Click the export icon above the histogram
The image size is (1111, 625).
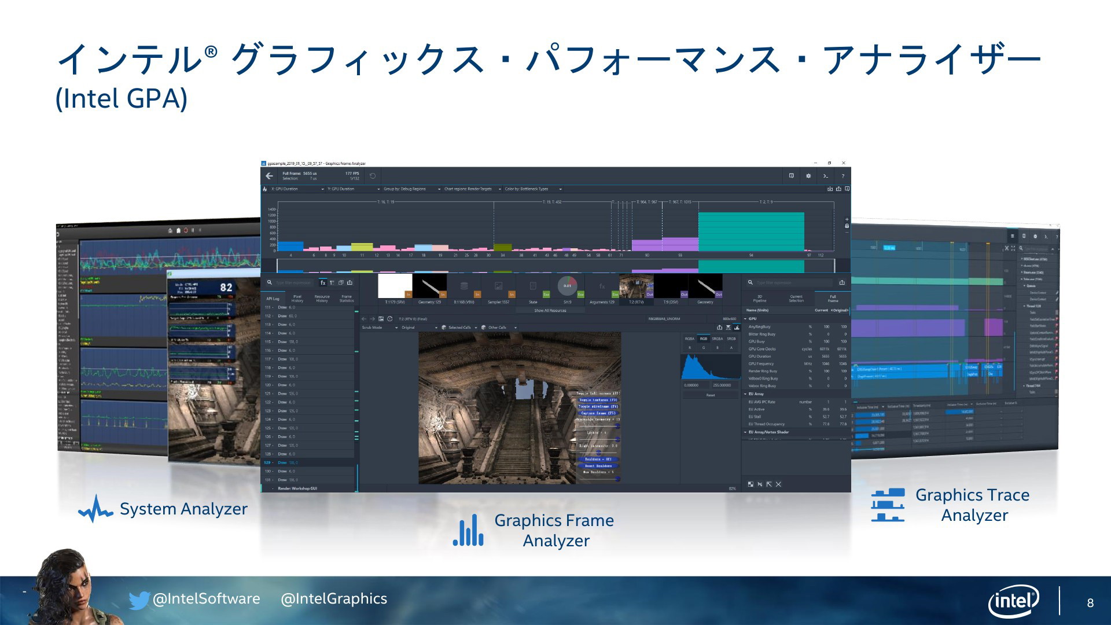coord(720,328)
